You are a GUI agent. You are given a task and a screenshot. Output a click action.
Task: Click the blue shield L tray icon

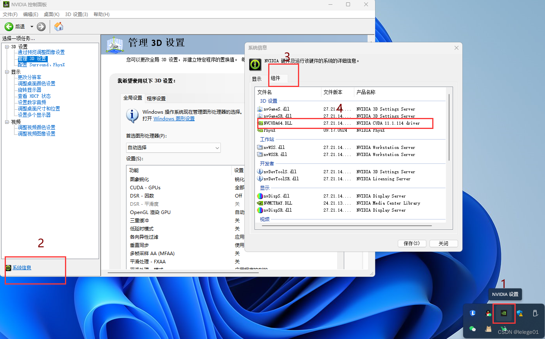(473, 313)
